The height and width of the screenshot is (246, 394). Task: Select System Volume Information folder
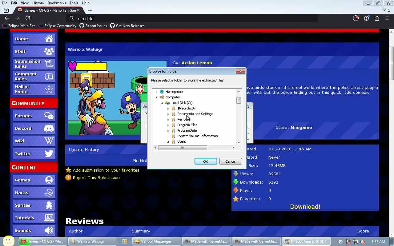click(x=197, y=136)
